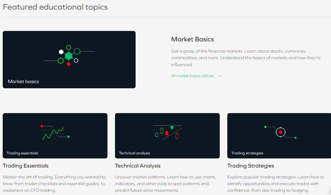331x195 pixels.
Task: Click the green zigzag line chart icon
Action: (x=53, y=134)
